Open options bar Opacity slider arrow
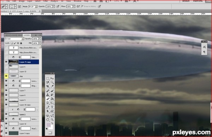 tap(53, 6)
